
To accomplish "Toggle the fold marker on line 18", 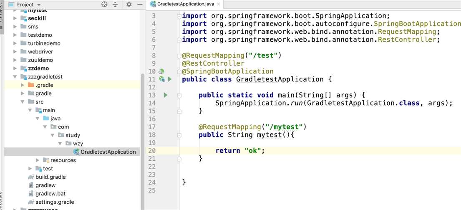I will tap(179, 135).
